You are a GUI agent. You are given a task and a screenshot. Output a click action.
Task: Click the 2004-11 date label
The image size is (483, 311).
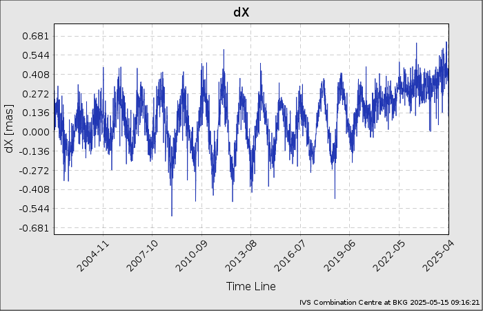tap(92, 256)
